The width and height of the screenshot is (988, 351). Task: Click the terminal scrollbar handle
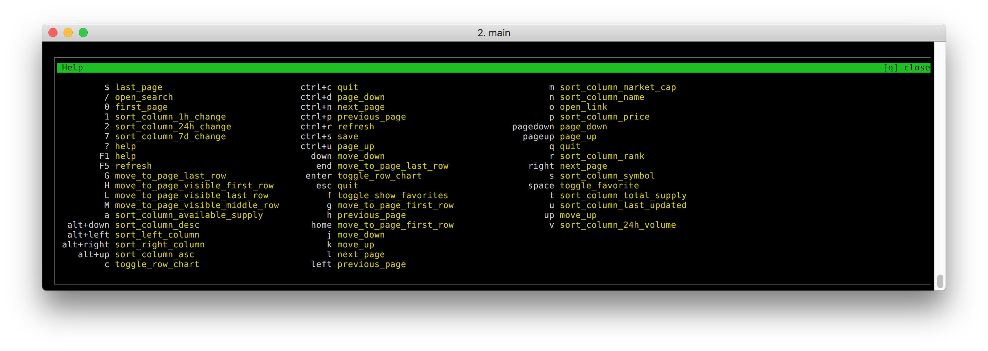point(940,281)
